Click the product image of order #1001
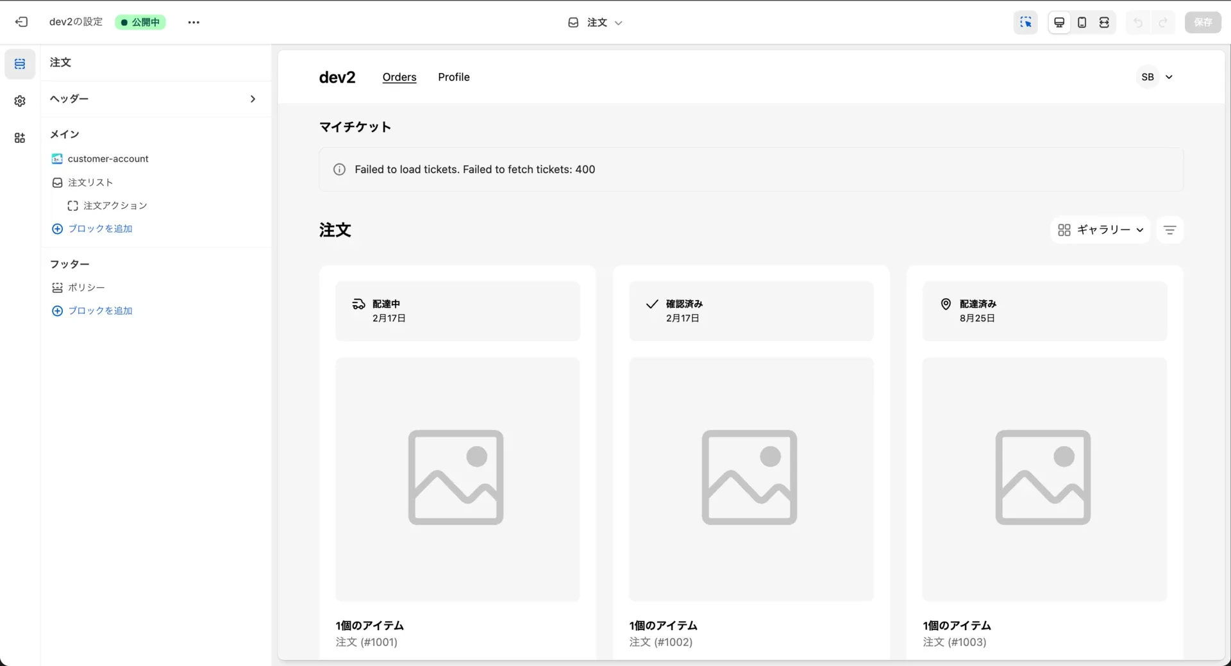Screen dimensions: 1231x666 click(457, 479)
